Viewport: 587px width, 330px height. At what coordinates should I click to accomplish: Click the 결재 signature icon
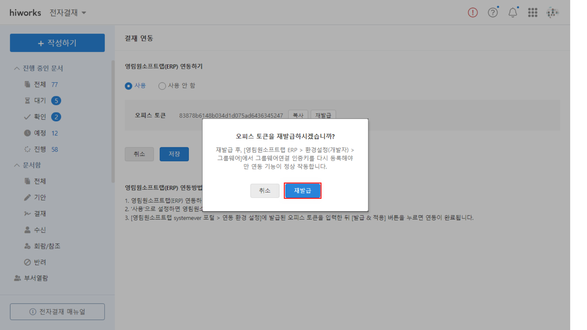click(x=28, y=214)
